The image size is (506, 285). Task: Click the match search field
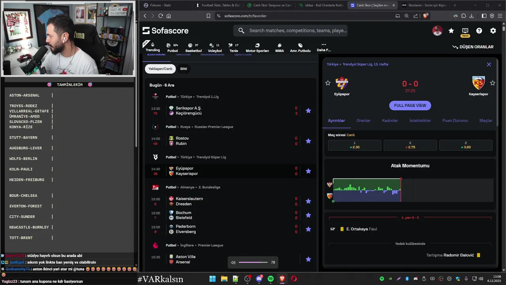pyautogui.click(x=291, y=30)
